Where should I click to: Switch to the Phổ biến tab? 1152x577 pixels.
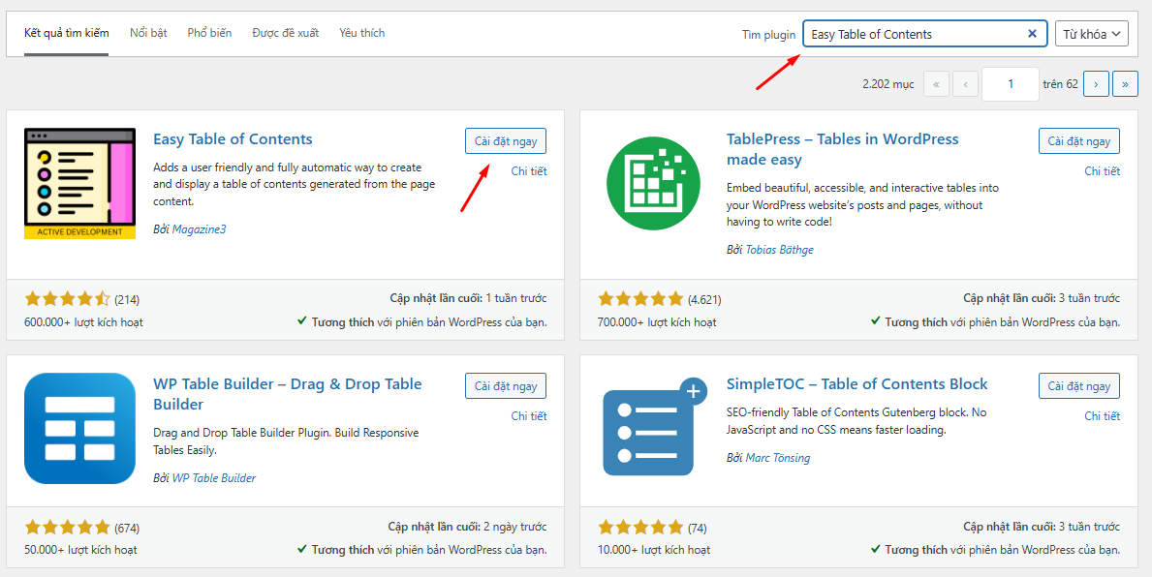click(209, 33)
